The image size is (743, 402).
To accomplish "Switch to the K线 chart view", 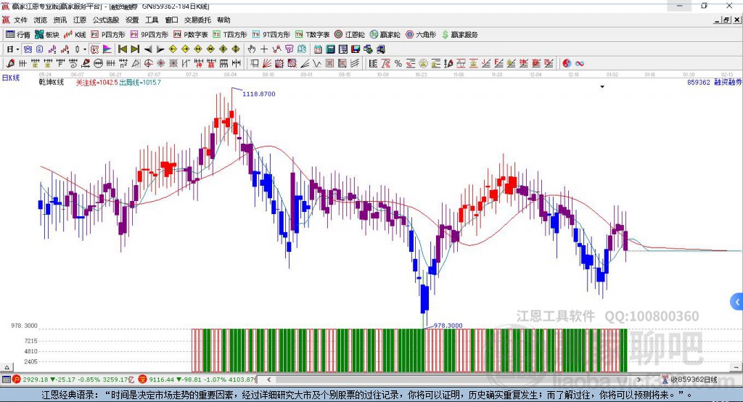I will [x=75, y=34].
